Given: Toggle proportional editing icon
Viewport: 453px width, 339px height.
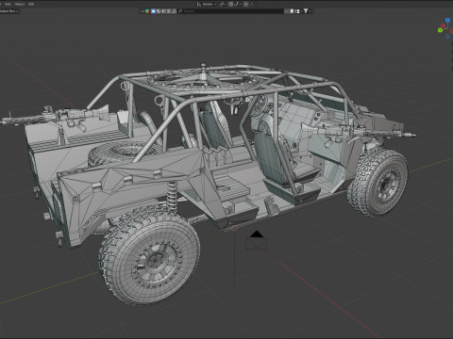Looking at the screenshot, I should pos(246,4).
